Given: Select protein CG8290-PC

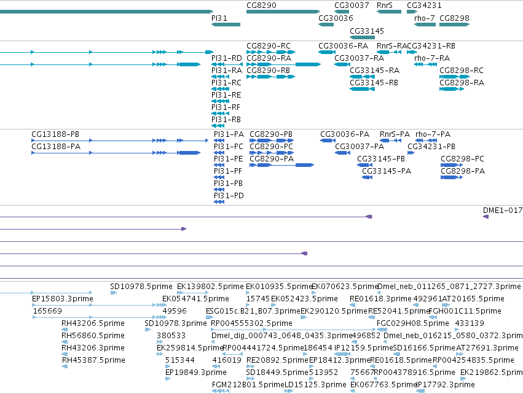Looking at the screenshot, I should click(272, 153).
